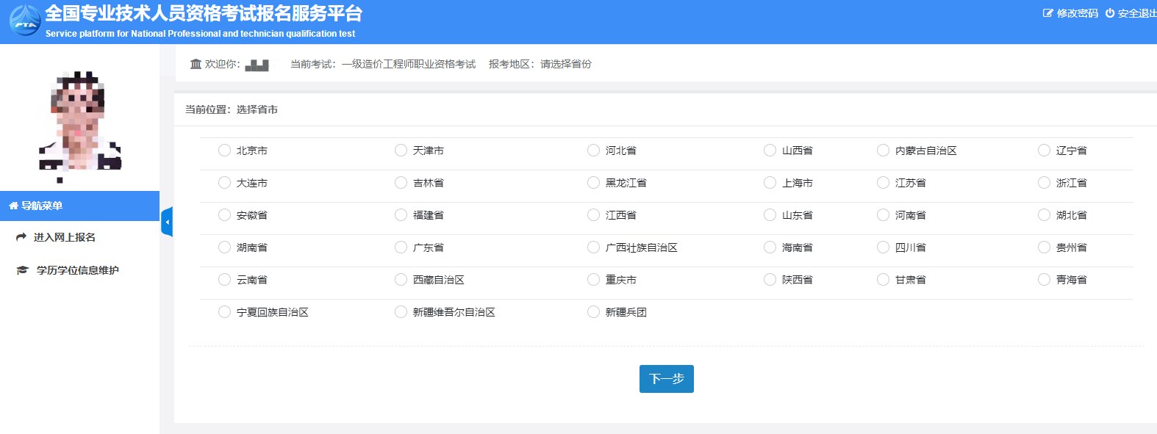Select the 青海省 radio button
Image resolution: width=1157 pixels, height=434 pixels.
click(x=1044, y=280)
